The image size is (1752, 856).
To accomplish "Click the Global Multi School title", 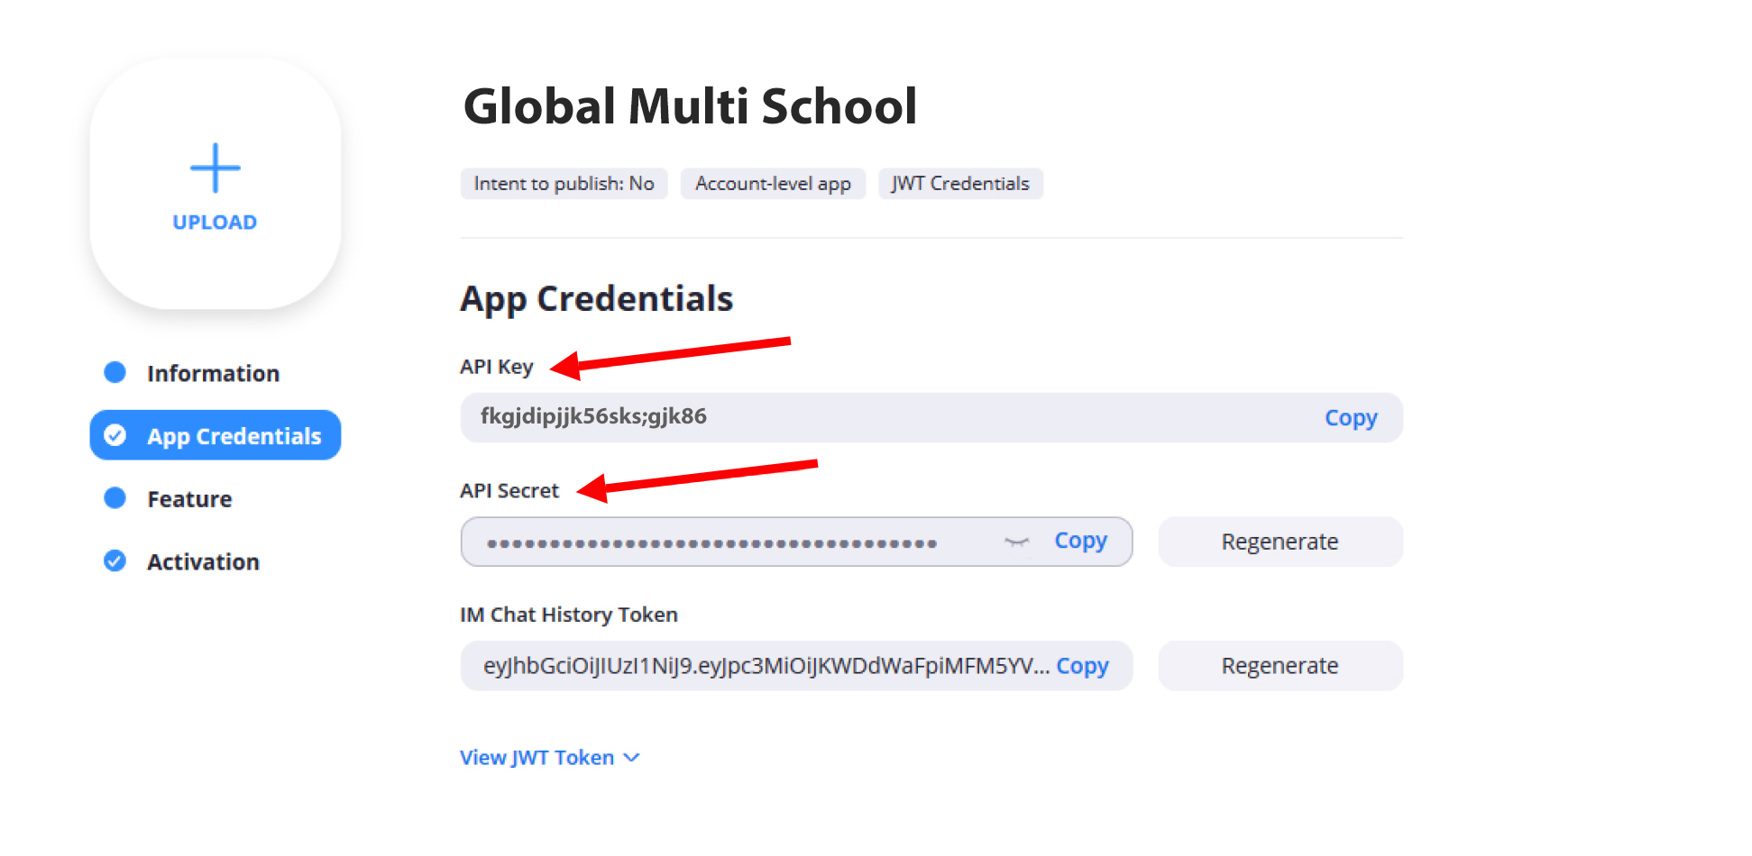I will [690, 106].
